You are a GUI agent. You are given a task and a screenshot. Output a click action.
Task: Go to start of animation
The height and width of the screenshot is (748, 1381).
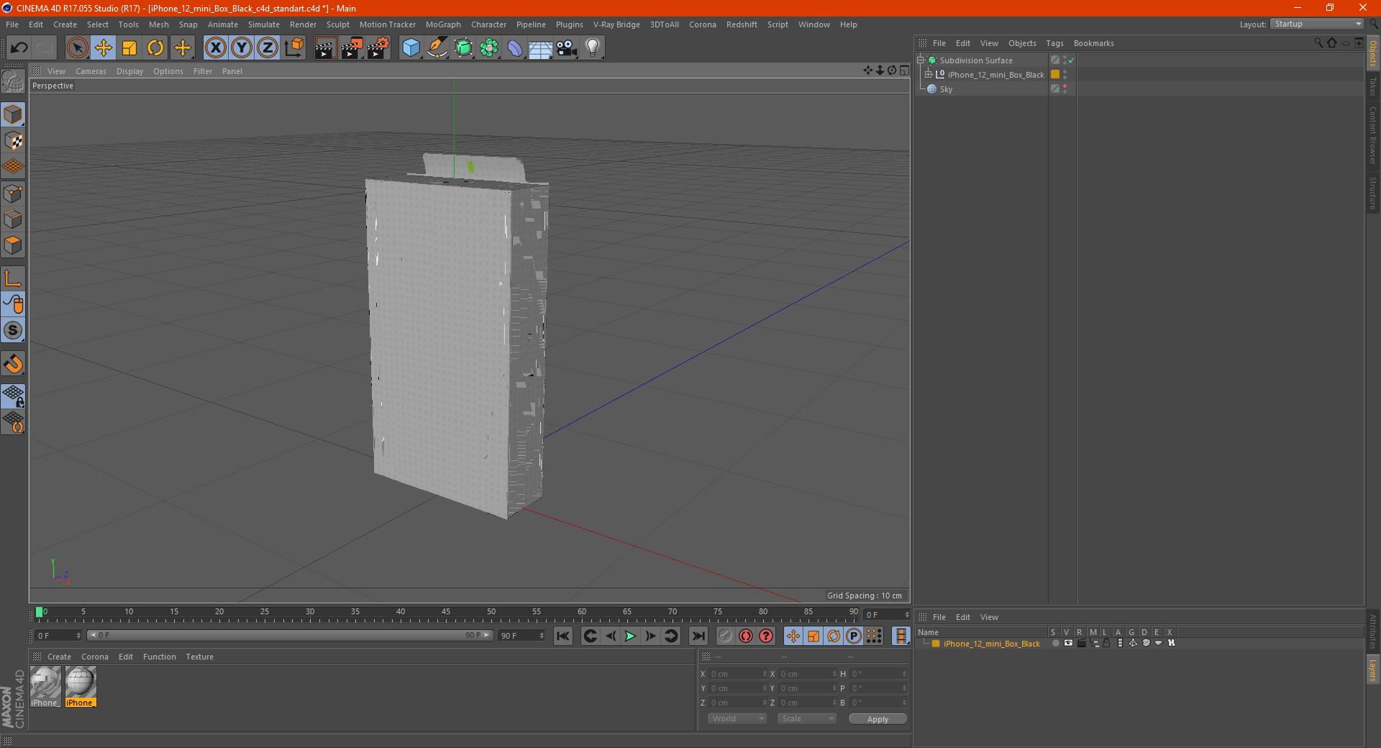point(563,636)
